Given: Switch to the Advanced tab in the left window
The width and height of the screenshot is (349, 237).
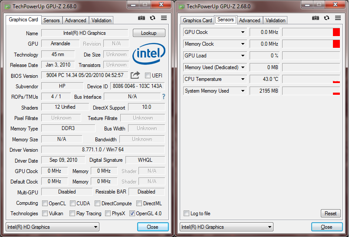Looking at the screenshot, I should pyautogui.click(x=76, y=20).
